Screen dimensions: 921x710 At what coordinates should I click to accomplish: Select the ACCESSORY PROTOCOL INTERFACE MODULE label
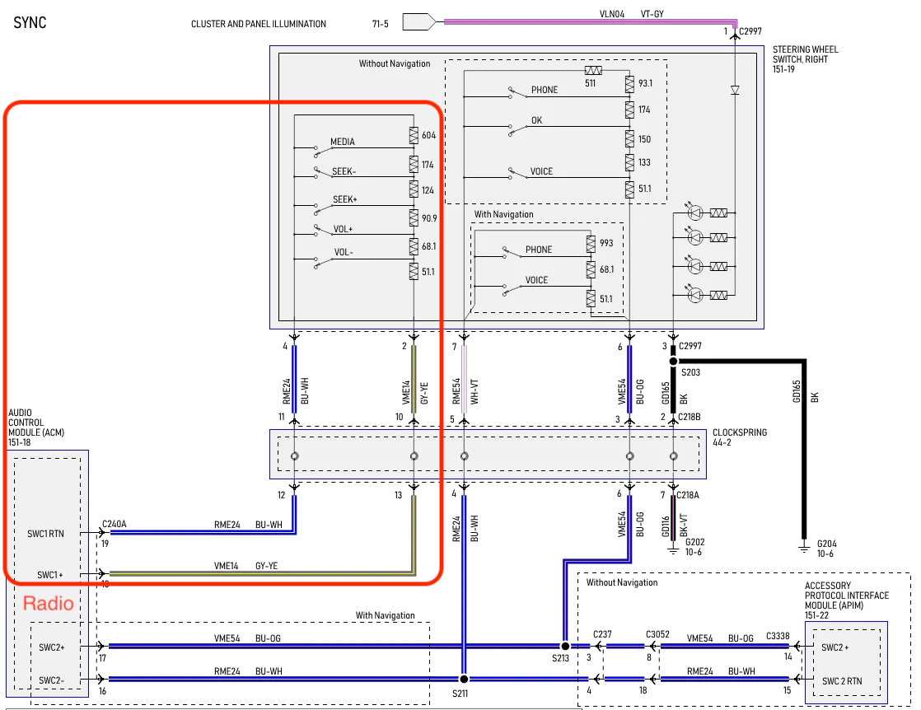point(846,596)
